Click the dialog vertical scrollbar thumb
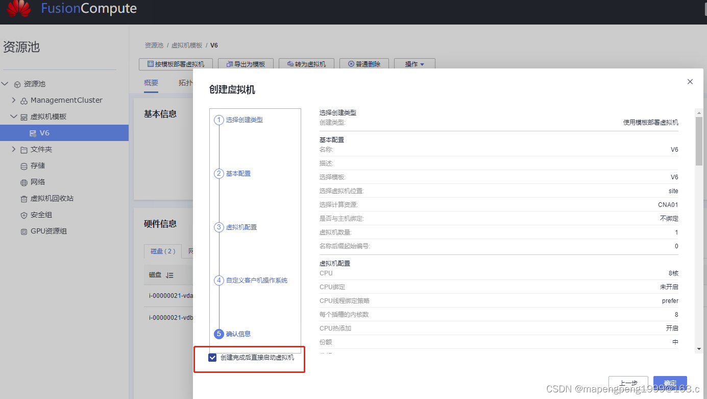 tap(699, 141)
